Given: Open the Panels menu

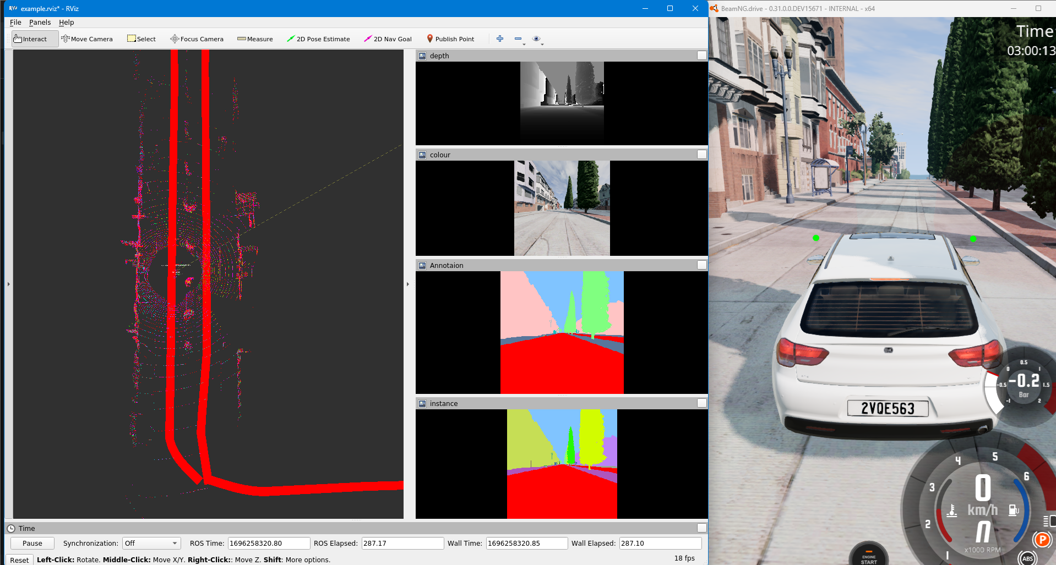Looking at the screenshot, I should point(40,23).
